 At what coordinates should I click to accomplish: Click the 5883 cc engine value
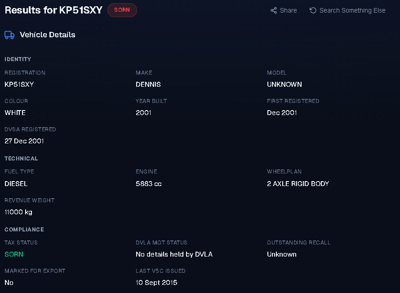point(149,184)
